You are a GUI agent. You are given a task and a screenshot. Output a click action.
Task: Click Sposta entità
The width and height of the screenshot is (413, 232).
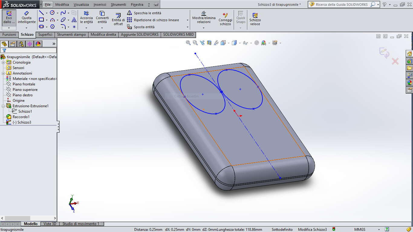point(141,27)
